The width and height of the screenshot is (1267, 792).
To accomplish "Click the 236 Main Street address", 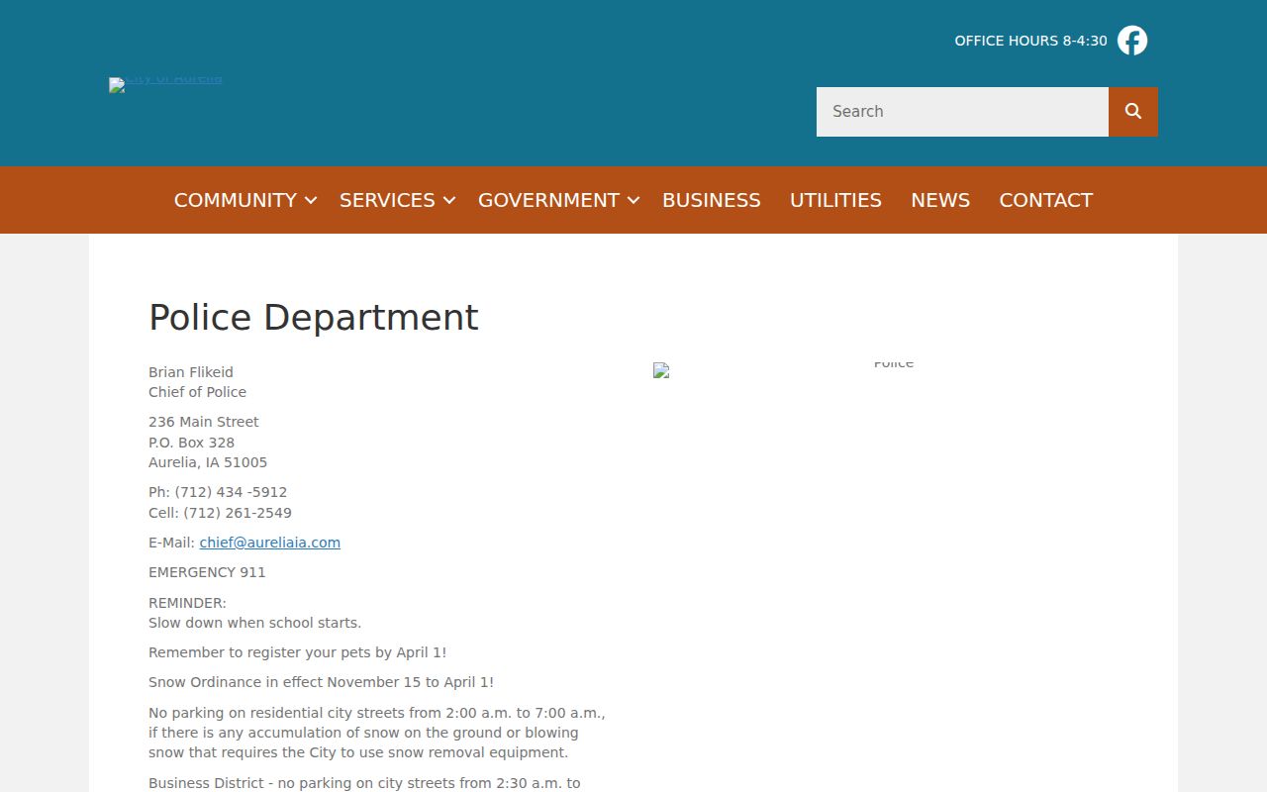I will [x=204, y=422].
